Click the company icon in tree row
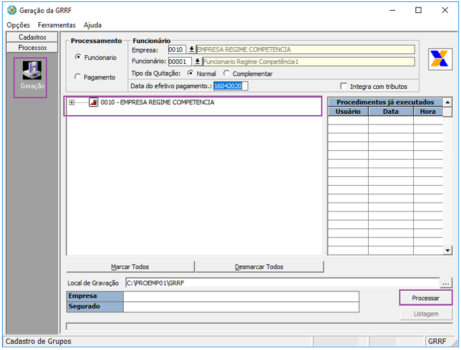The width and height of the screenshot is (461, 350). 94,102
